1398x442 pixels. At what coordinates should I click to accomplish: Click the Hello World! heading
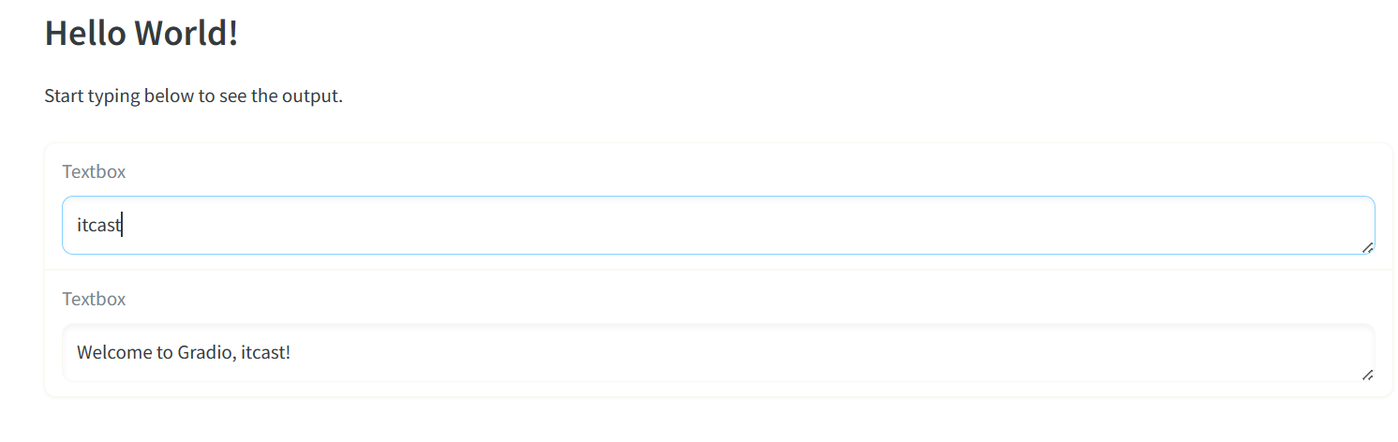point(141,33)
